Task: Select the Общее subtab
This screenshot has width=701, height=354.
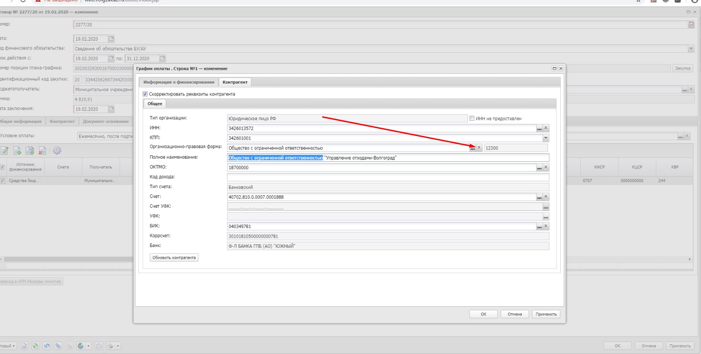Action: point(155,104)
